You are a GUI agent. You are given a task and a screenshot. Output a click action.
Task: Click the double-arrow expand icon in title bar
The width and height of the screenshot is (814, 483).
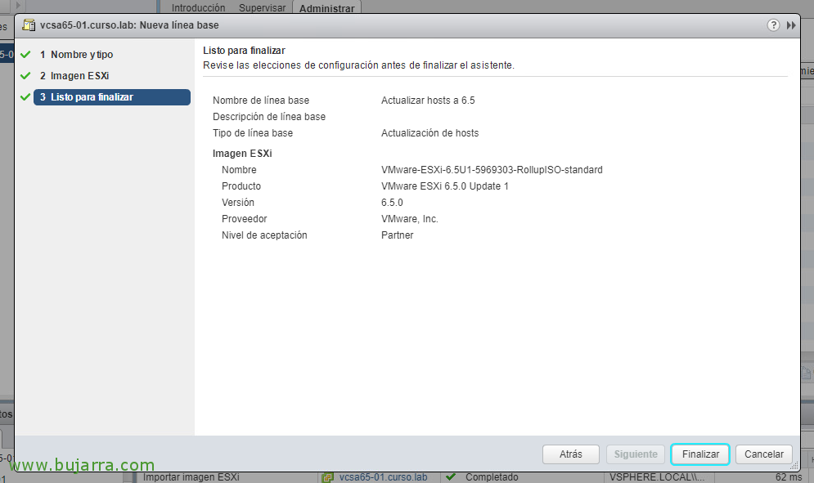[x=791, y=25]
